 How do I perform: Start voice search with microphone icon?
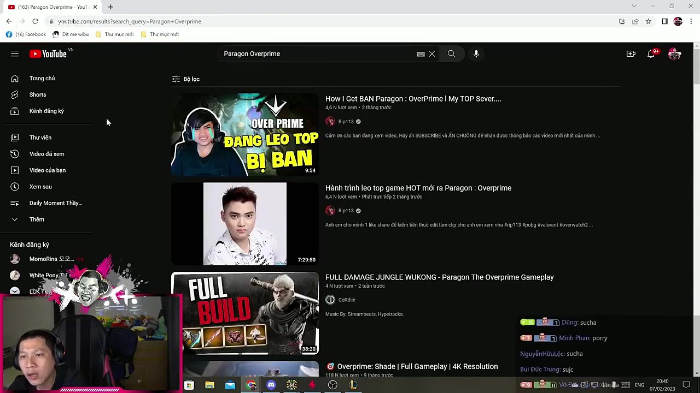pyautogui.click(x=476, y=53)
